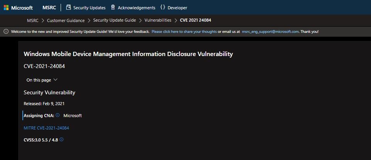Click the Developer curly braces icon
Image resolution: width=371 pixels, height=160 pixels.
(x=163, y=7)
